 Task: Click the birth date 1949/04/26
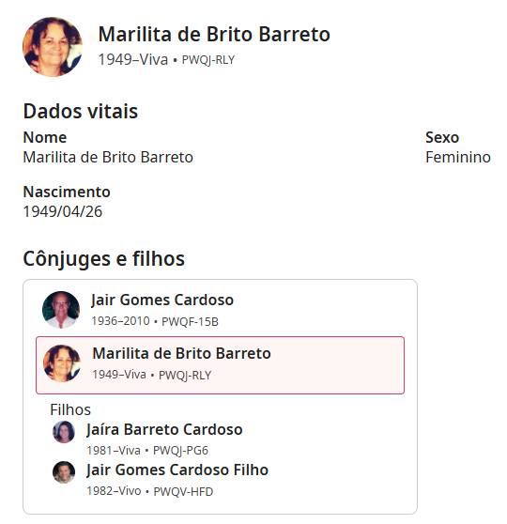tap(63, 211)
